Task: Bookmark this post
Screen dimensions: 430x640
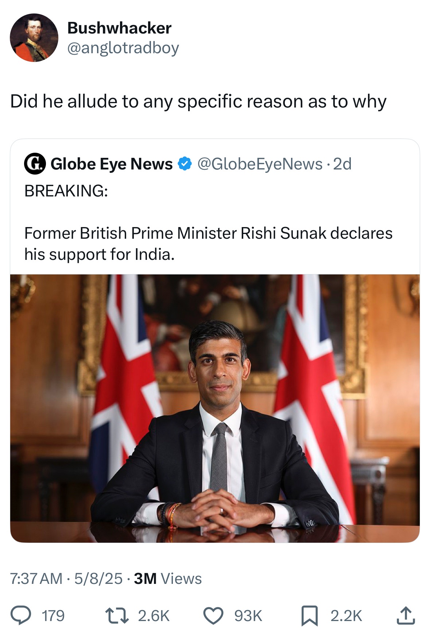Action: (x=309, y=616)
